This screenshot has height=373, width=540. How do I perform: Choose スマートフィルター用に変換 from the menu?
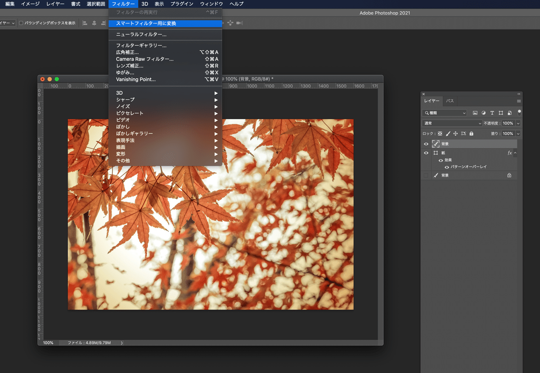point(146,23)
